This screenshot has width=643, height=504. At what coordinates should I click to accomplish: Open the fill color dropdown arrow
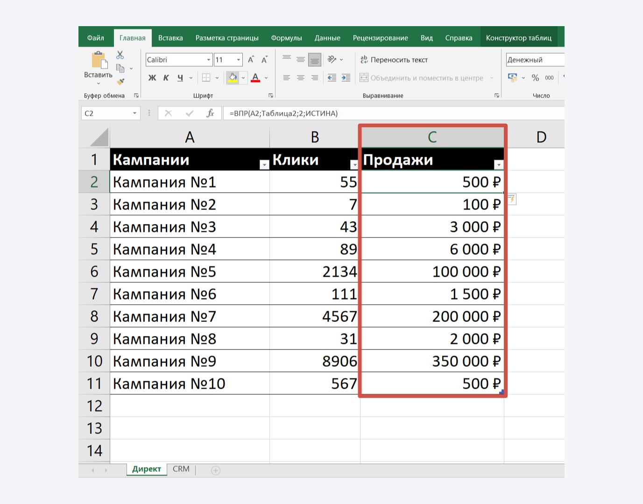[x=243, y=78]
